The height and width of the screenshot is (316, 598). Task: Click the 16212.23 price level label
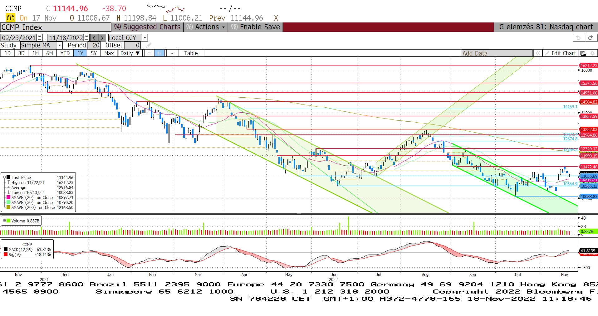(x=589, y=66)
